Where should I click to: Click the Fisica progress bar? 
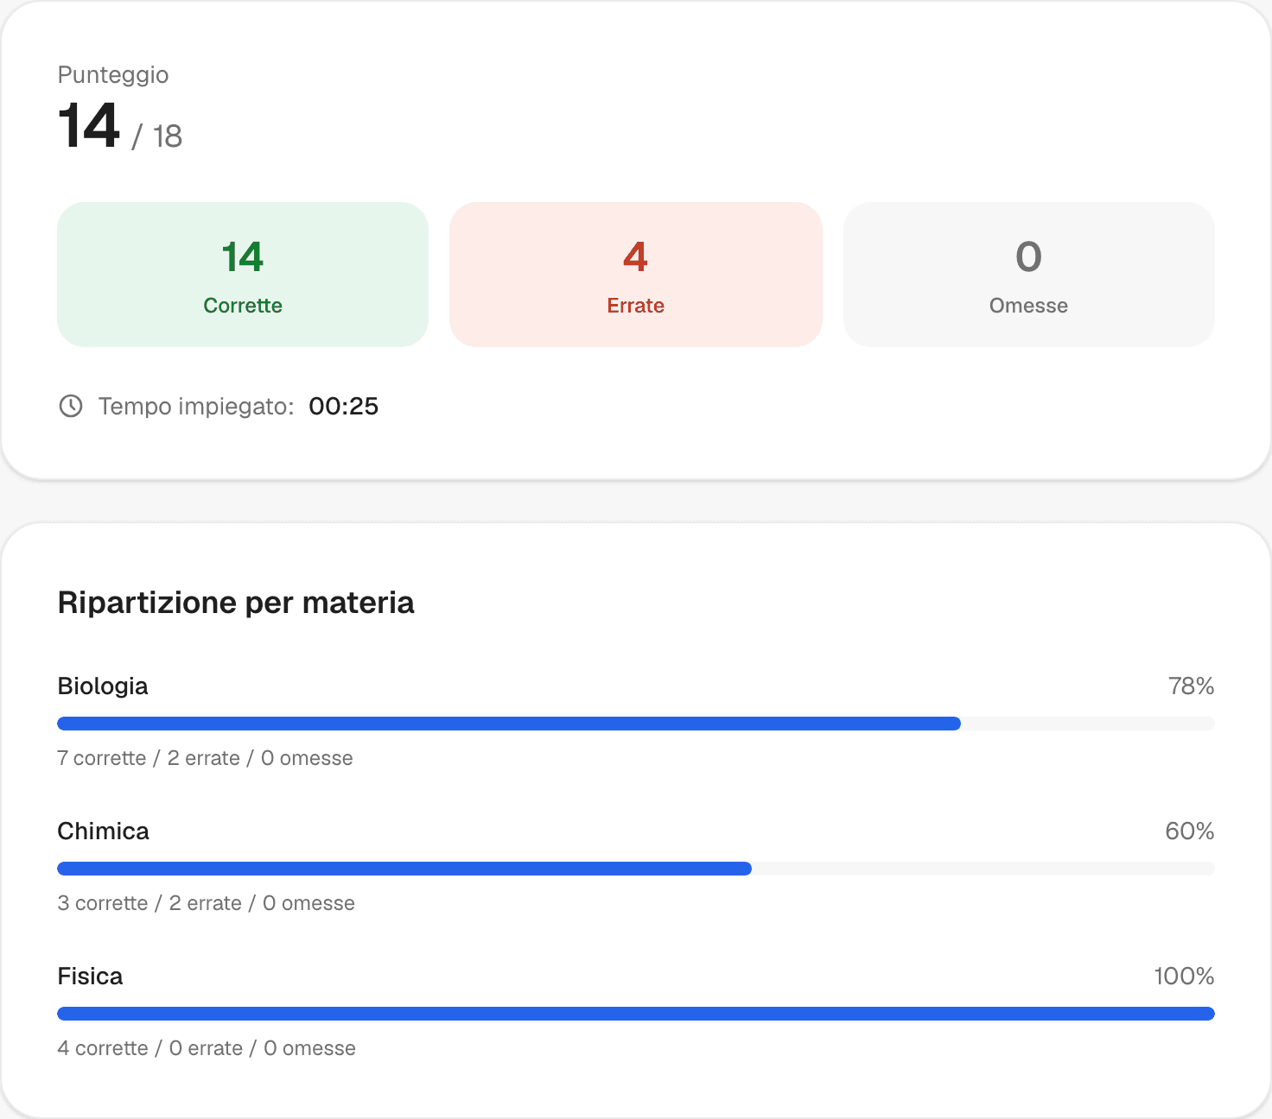point(636,1014)
